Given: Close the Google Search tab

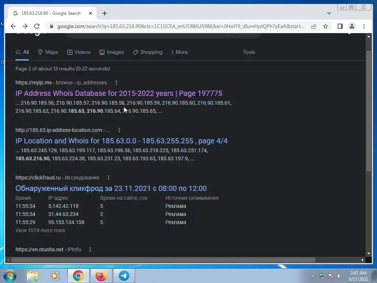Looking at the screenshot, I should pos(91,13).
